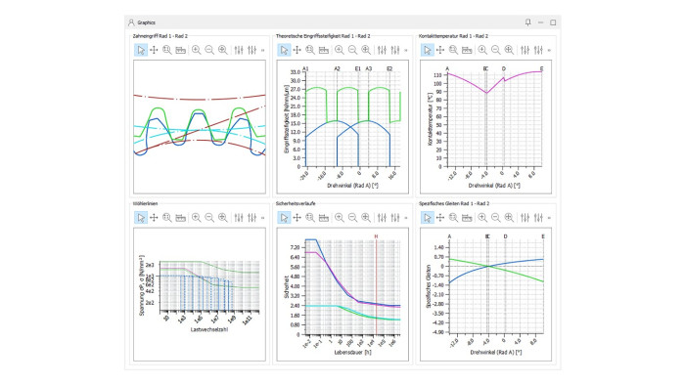Pin the Graphics window with the pin icon
Viewport: 685px width, 384px height.
click(528, 22)
